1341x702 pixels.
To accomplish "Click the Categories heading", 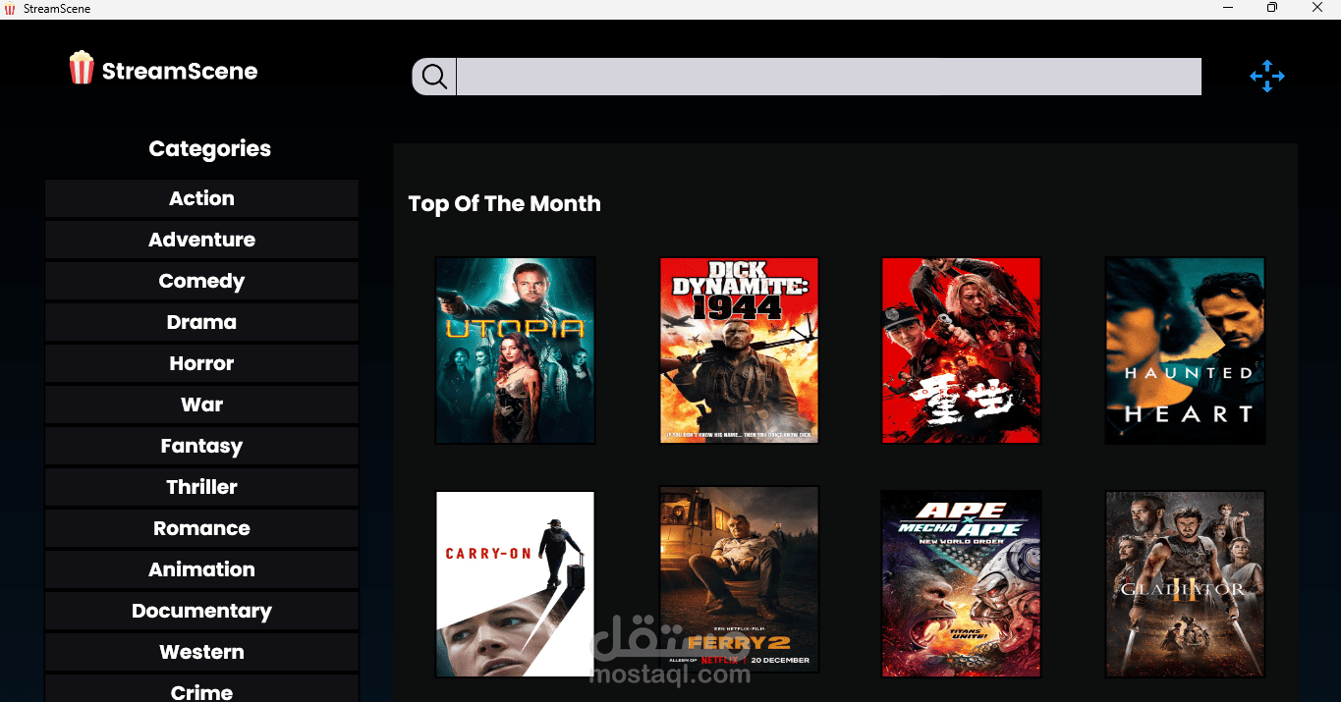I will [x=209, y=148].
